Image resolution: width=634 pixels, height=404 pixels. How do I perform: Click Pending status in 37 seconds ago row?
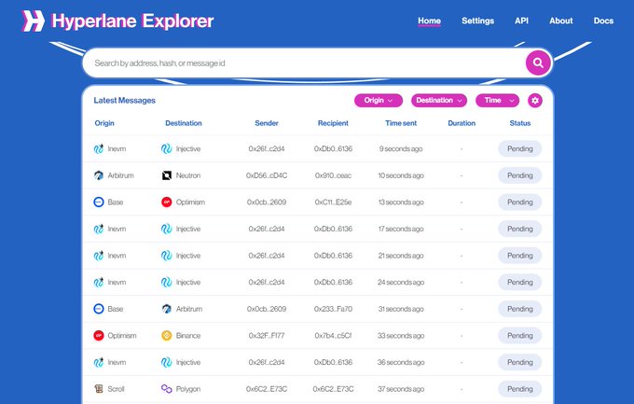click(520, 389)
